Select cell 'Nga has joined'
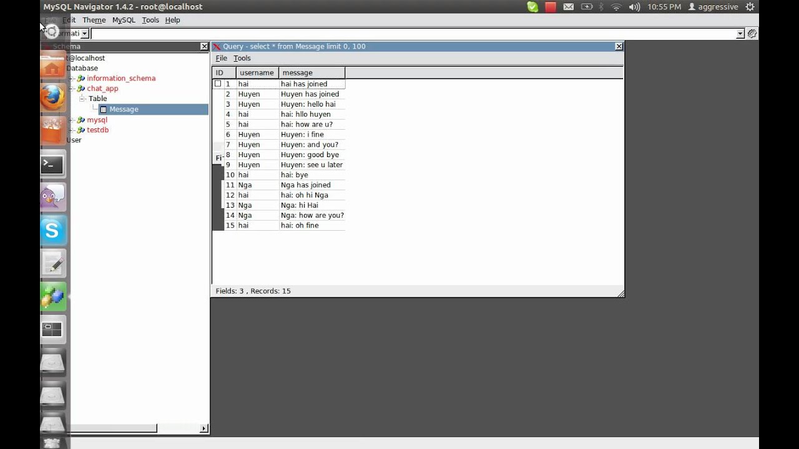 [x=311, y=185]
